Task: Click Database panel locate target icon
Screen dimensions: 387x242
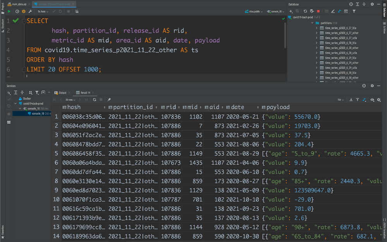Action: point(351,4)
